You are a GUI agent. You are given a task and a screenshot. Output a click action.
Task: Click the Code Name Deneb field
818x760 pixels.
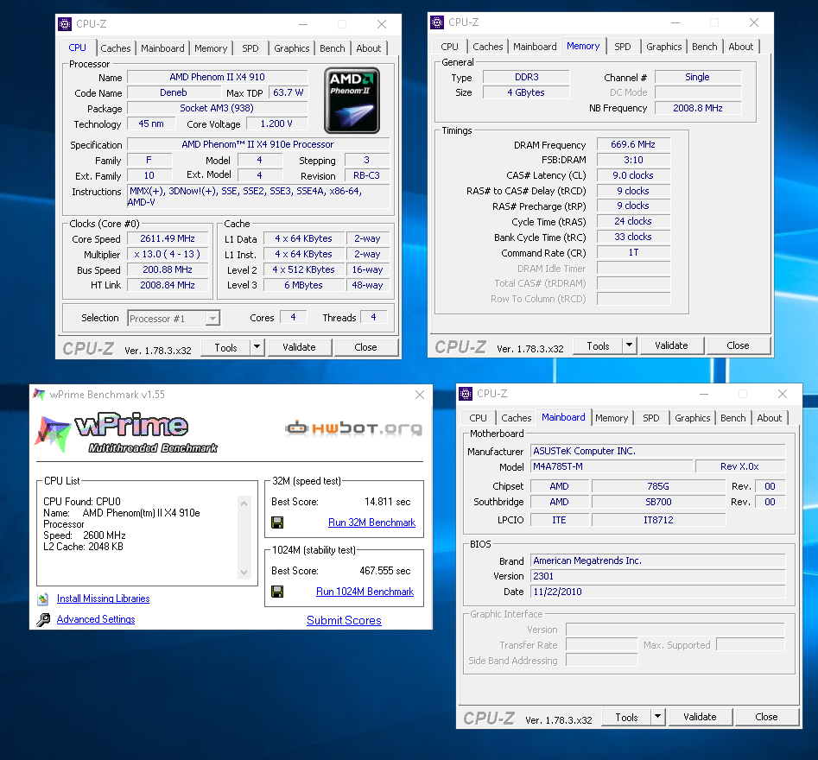click(x=174, y=93)
